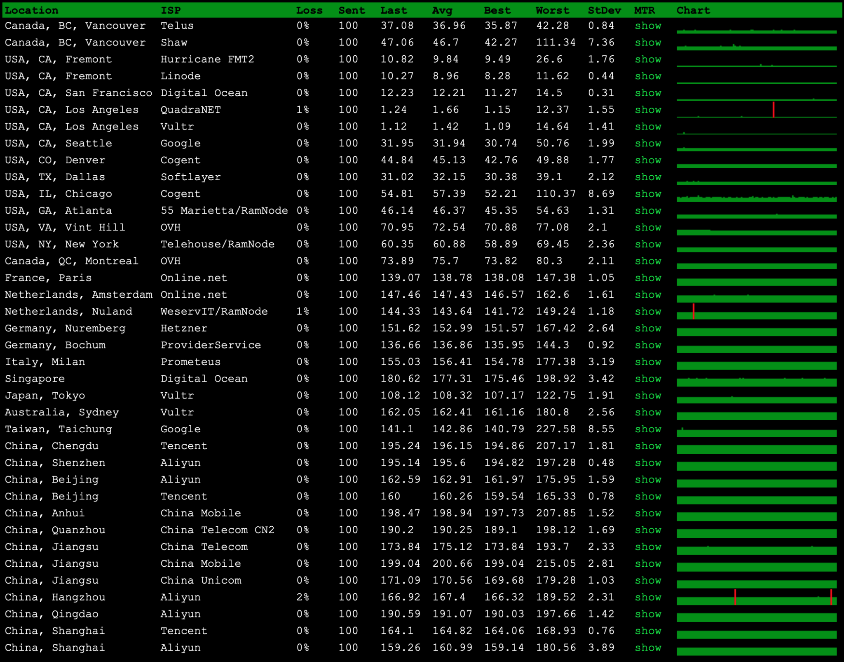Click the red spike in Nuland chart

click(x=694, y=311)
